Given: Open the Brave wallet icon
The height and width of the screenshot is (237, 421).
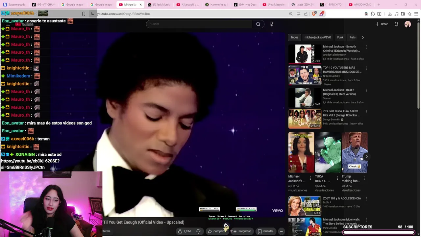Looking at the screenshot, I should click(x=403, y=14).
